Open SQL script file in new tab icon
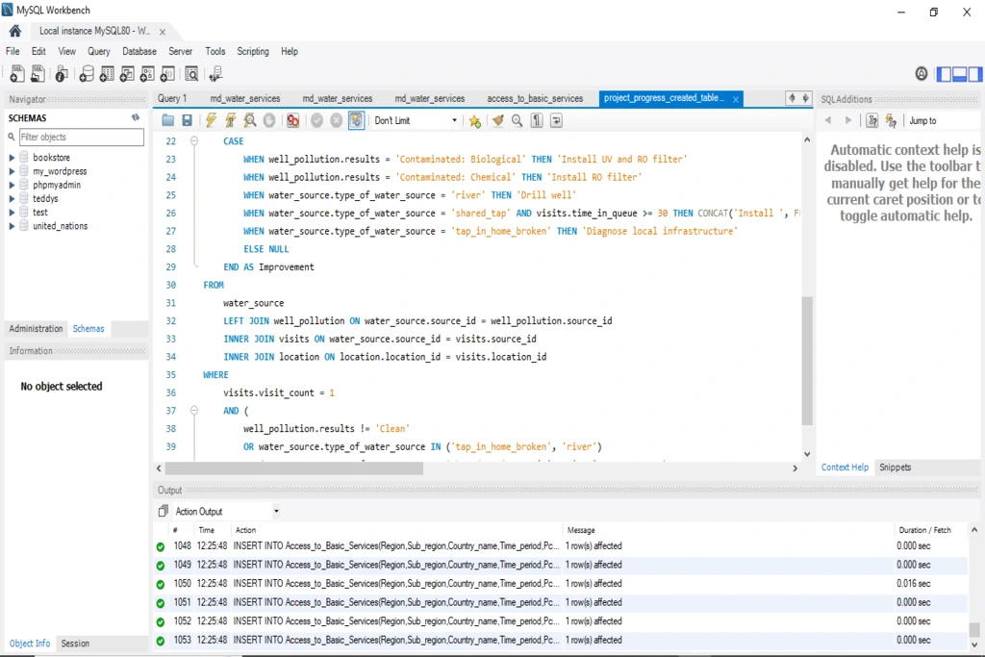Viewport: 985px width, 657px height. point(38,74)
